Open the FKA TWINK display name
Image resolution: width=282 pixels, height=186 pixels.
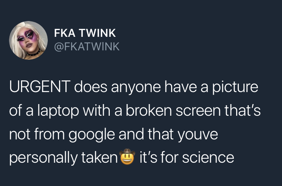(85, 33)
